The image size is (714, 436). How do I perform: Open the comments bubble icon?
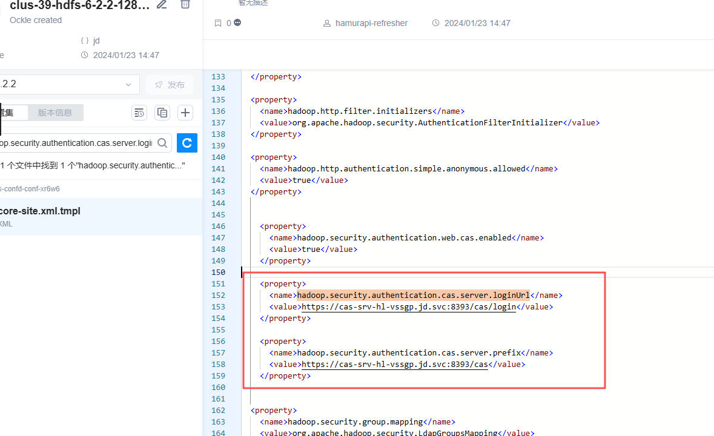pos(237,23)
